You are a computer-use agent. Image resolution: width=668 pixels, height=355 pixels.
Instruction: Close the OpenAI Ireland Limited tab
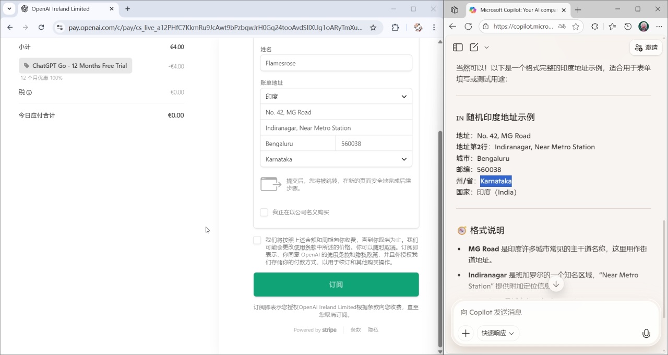coord(112,9)
